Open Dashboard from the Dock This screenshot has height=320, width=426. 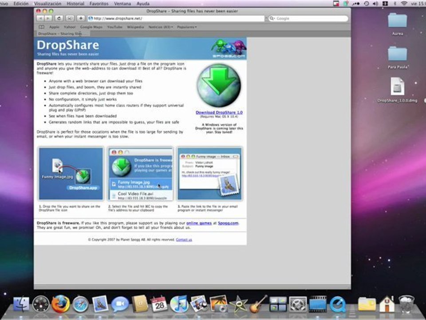(x=41, y=304)
